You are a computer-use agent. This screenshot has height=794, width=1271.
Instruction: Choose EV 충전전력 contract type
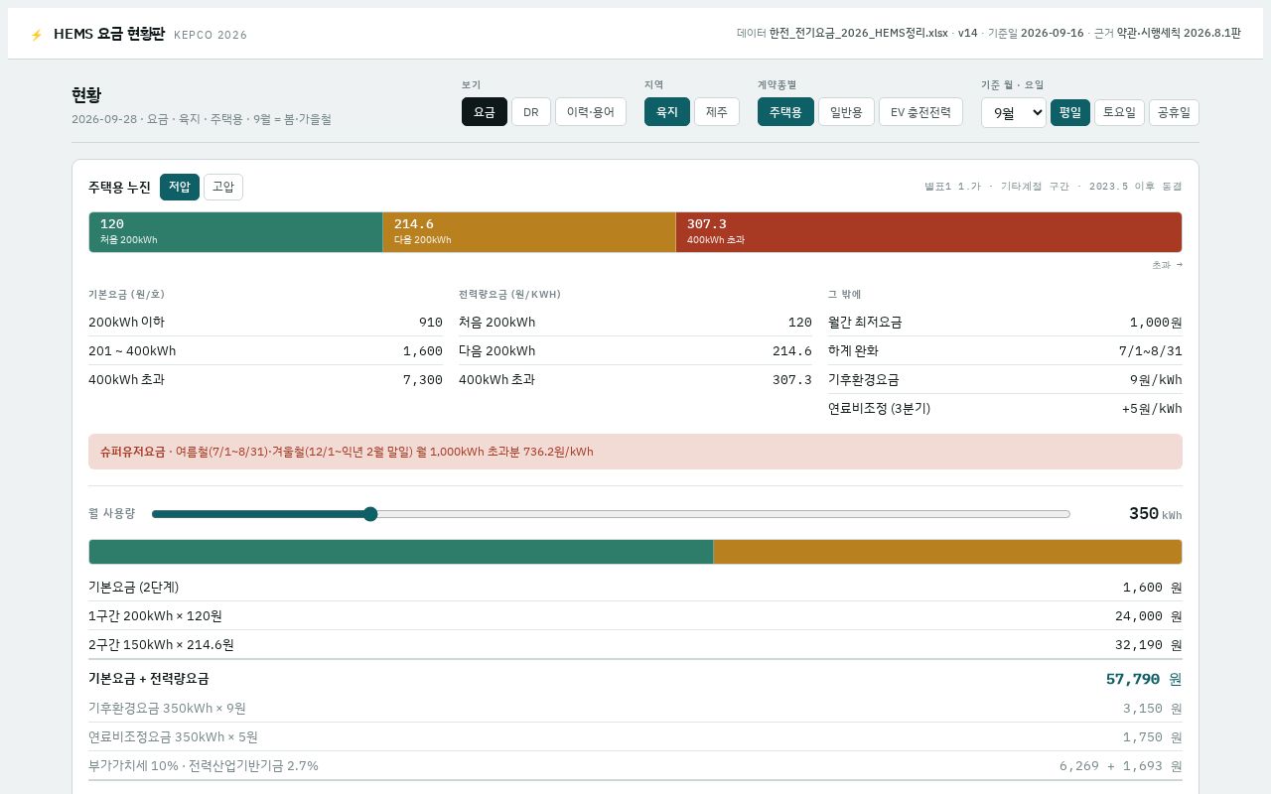click(920, 112)
